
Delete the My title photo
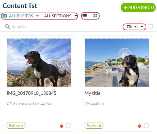(139, 126)
